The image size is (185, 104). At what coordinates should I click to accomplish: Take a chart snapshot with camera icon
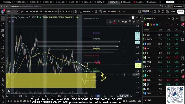167,12
